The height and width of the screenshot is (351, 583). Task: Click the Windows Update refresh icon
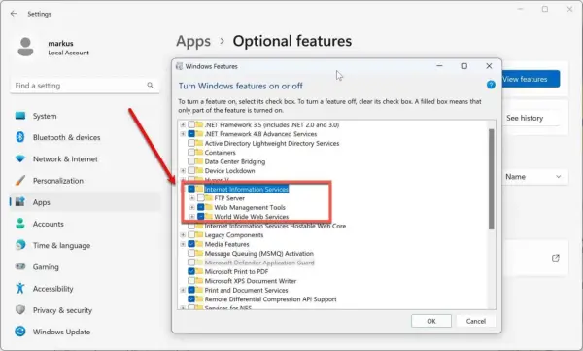20,332
